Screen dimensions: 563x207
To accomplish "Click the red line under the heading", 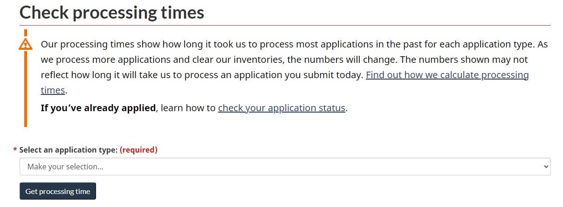I will 285,25.
